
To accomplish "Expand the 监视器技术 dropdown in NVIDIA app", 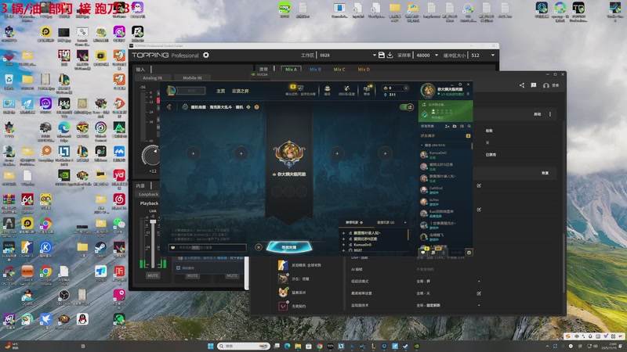I will (x=479, y=305).
